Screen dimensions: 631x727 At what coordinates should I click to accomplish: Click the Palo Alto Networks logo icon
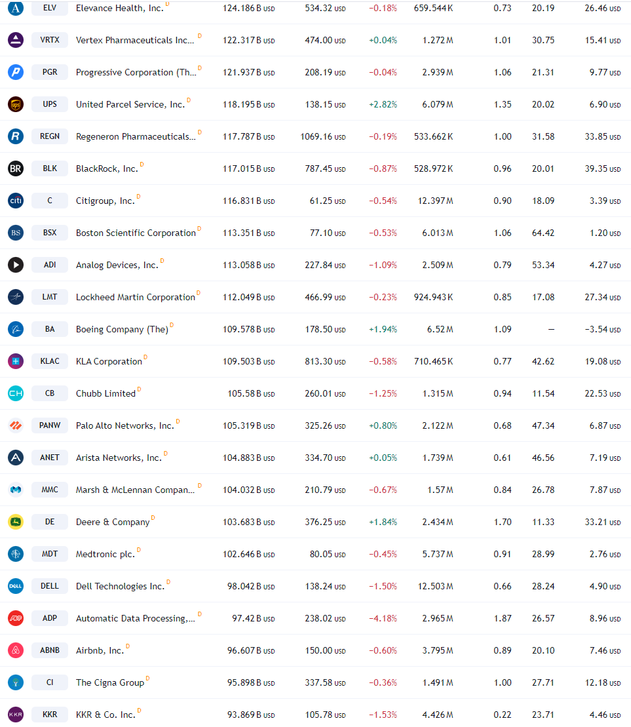click(x=16, y=425)
